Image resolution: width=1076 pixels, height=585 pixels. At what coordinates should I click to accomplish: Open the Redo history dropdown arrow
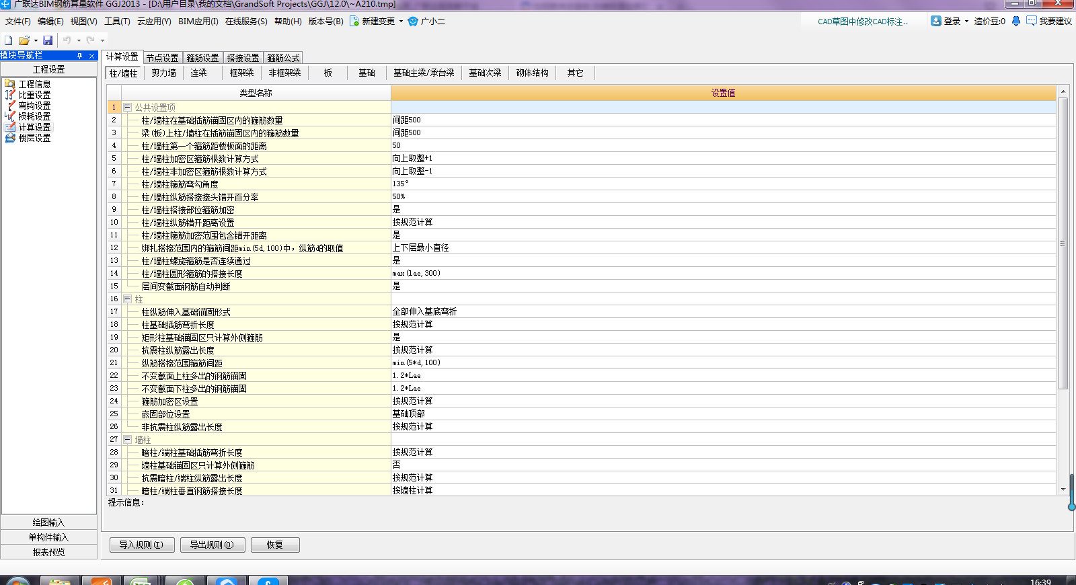tap(102, 41)
